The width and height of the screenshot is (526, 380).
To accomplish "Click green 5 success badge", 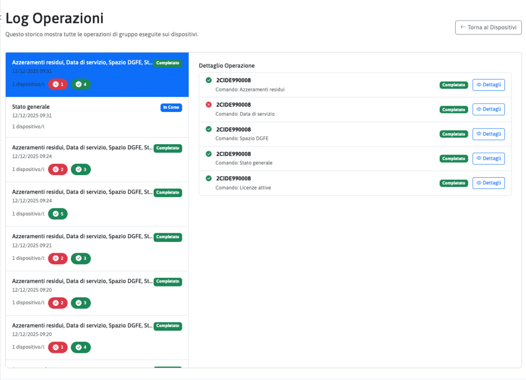I will [58, 214].
